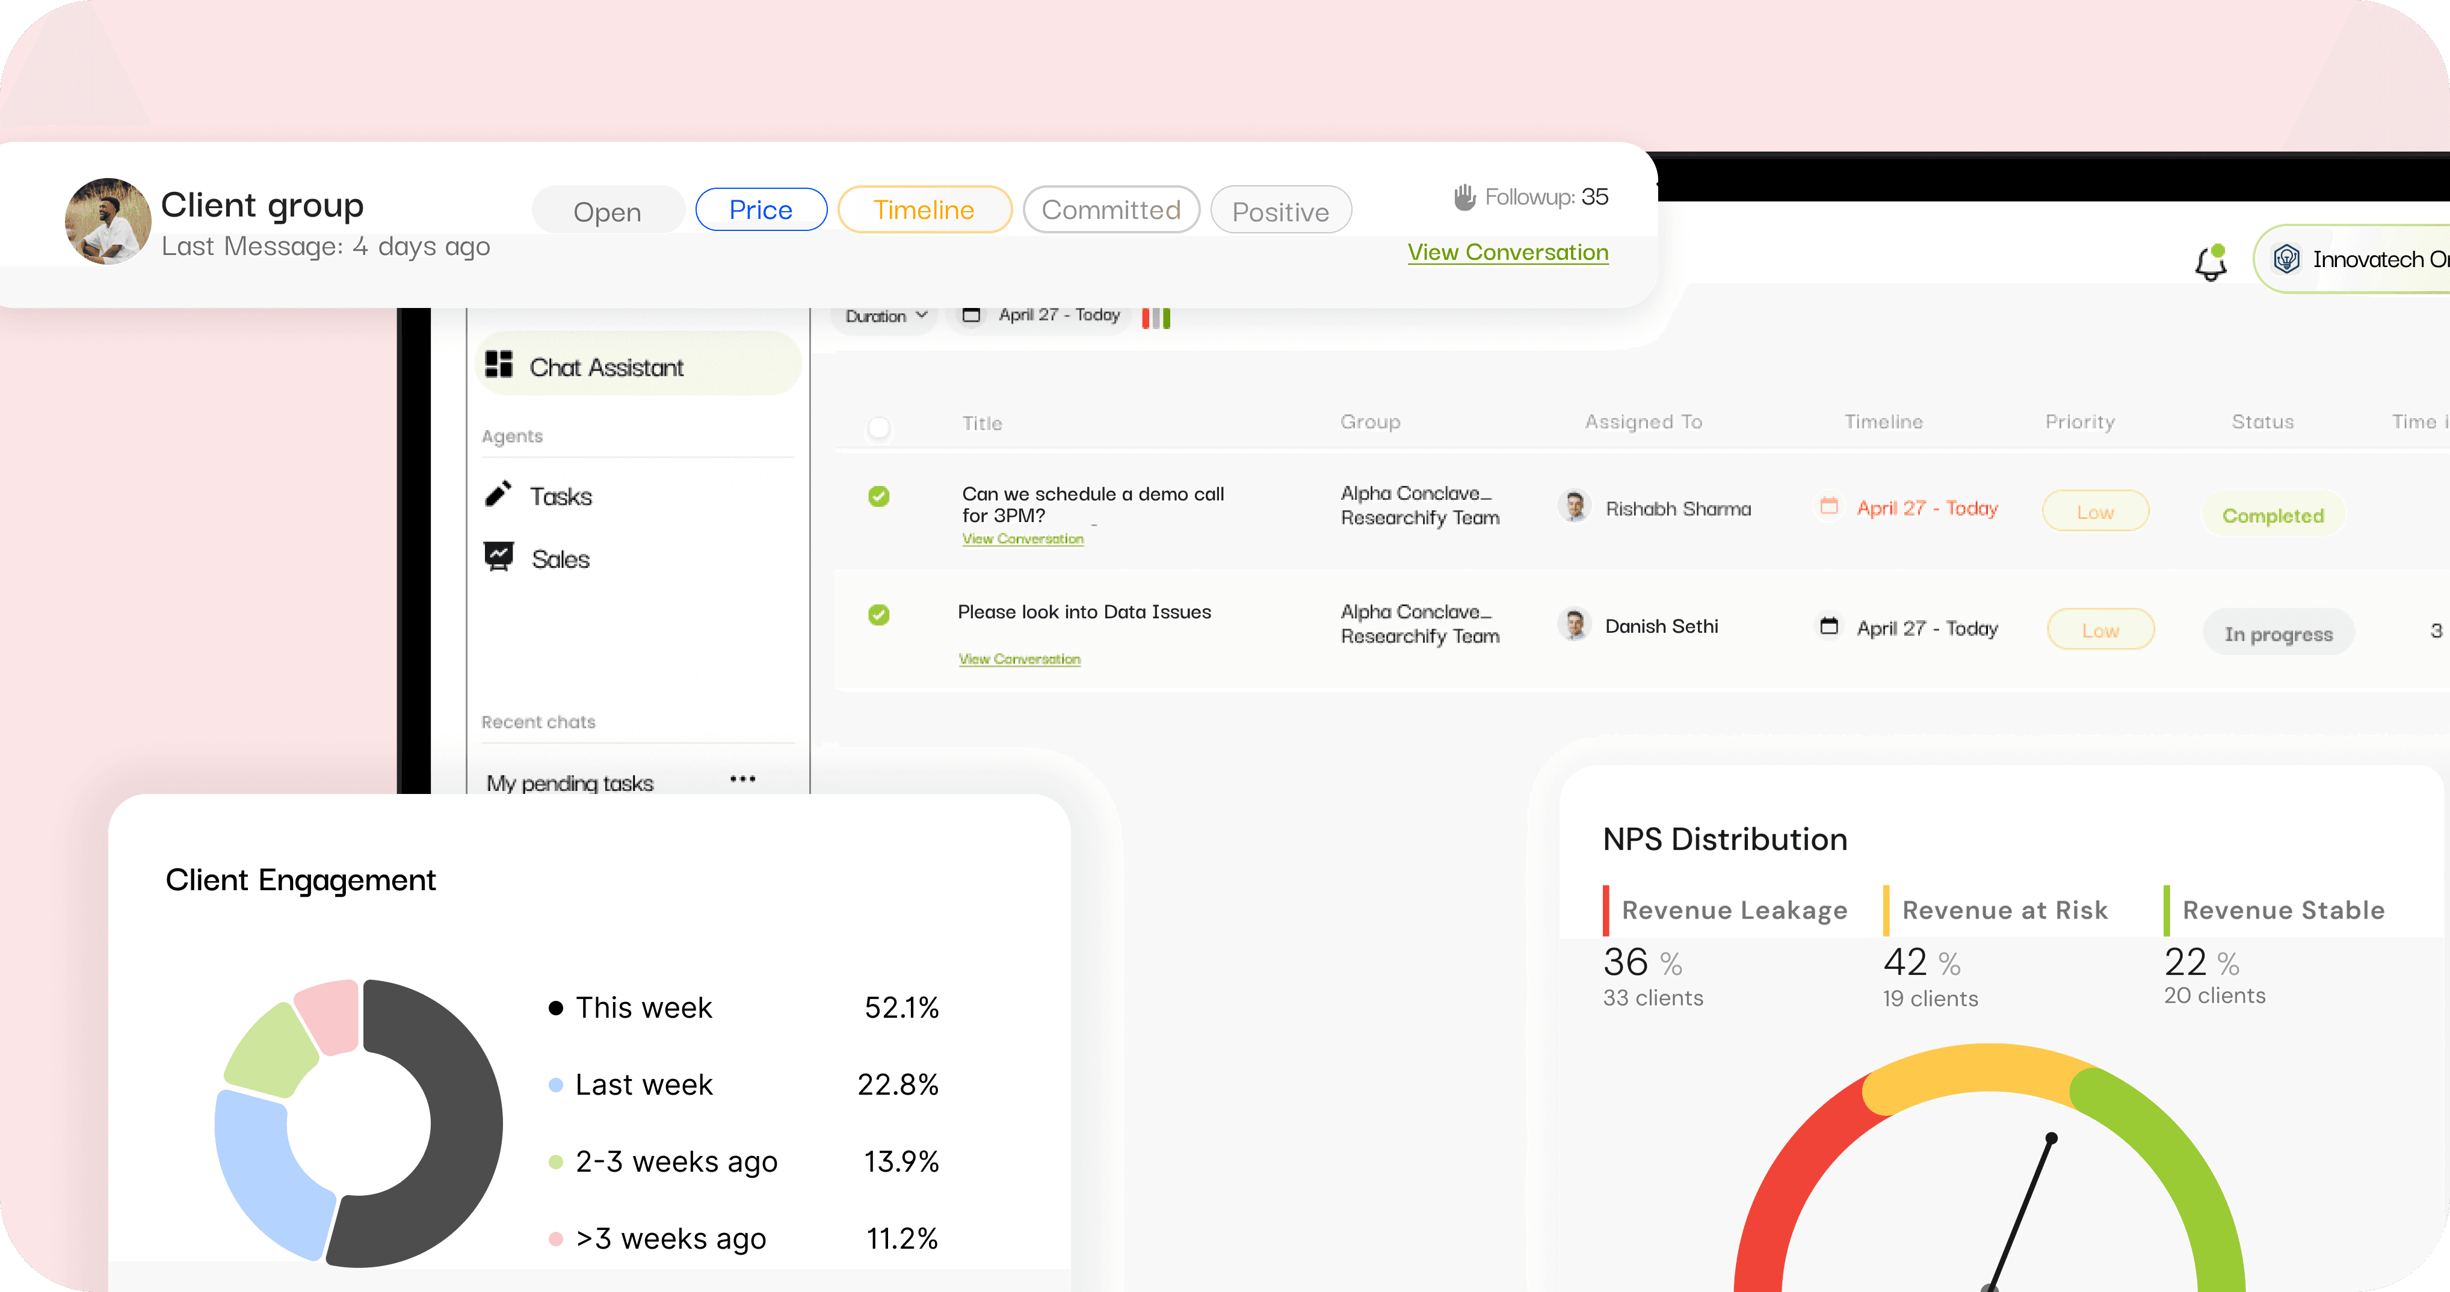Screen dimensions: 2450x1292
Task: Uncheck the demo call task checkbox
Action: click(x=879, y=496)
